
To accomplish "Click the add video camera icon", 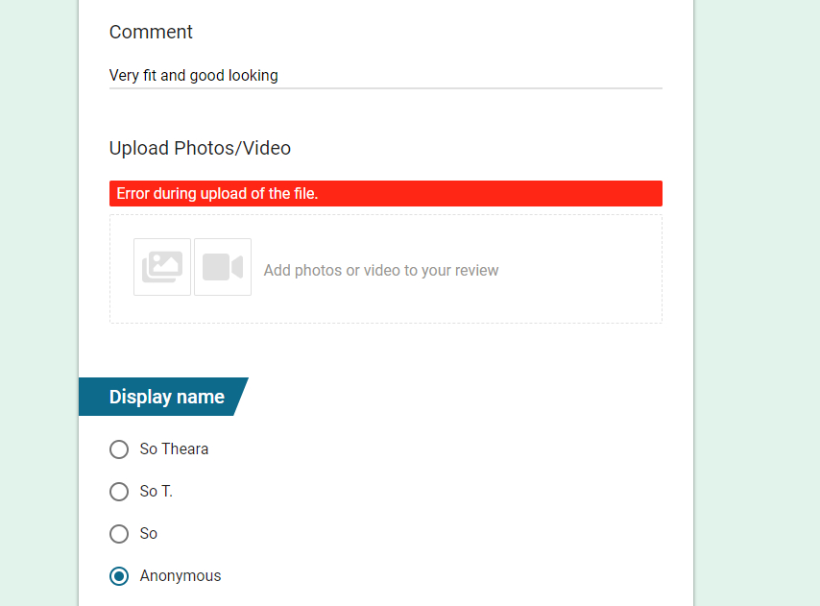I will click(223, 267).
